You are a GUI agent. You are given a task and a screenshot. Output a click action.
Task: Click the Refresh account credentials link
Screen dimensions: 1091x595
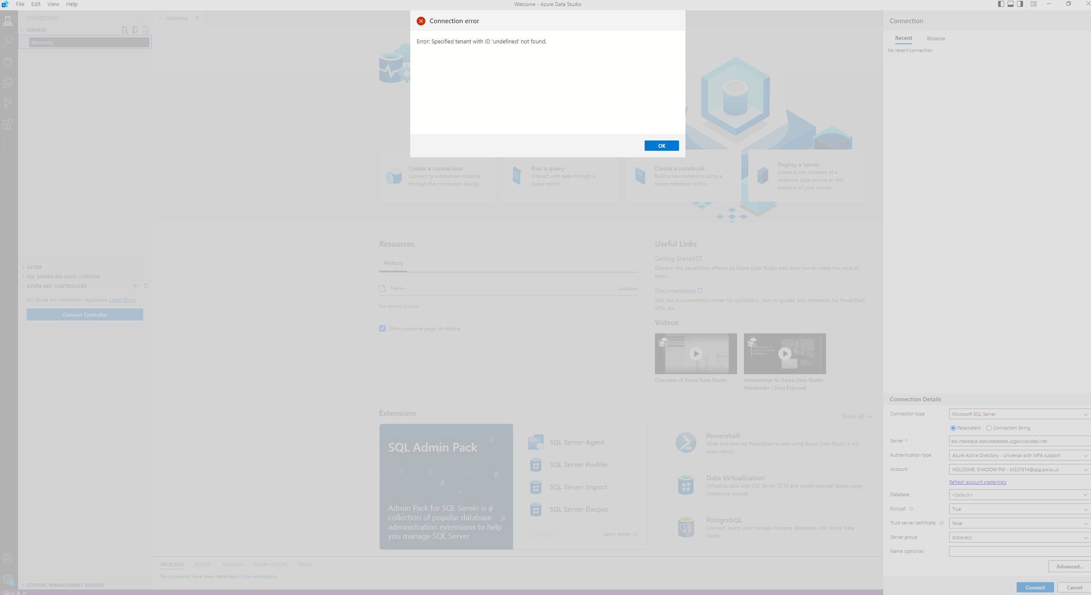[977, 482]
